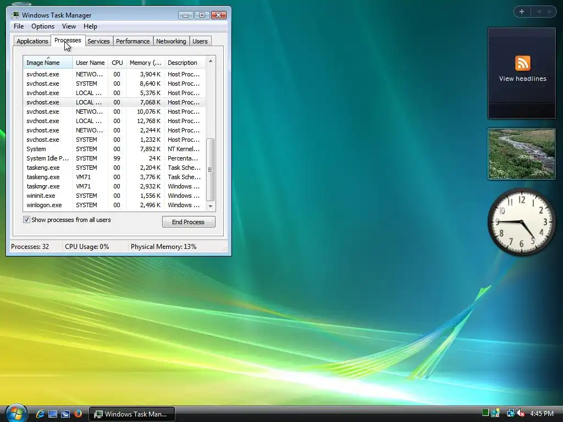Image resolution: width=563 pixels, height=422 pixels.
Task: Close the Task Manager window
Action: pos(218,15)
